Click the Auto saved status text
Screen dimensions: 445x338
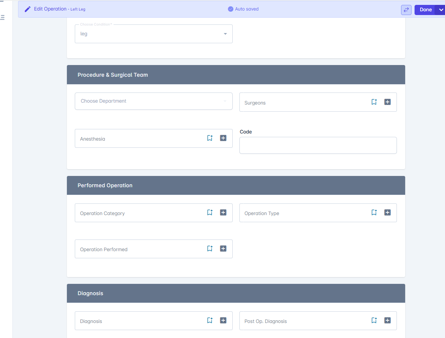tap(247, 9)
